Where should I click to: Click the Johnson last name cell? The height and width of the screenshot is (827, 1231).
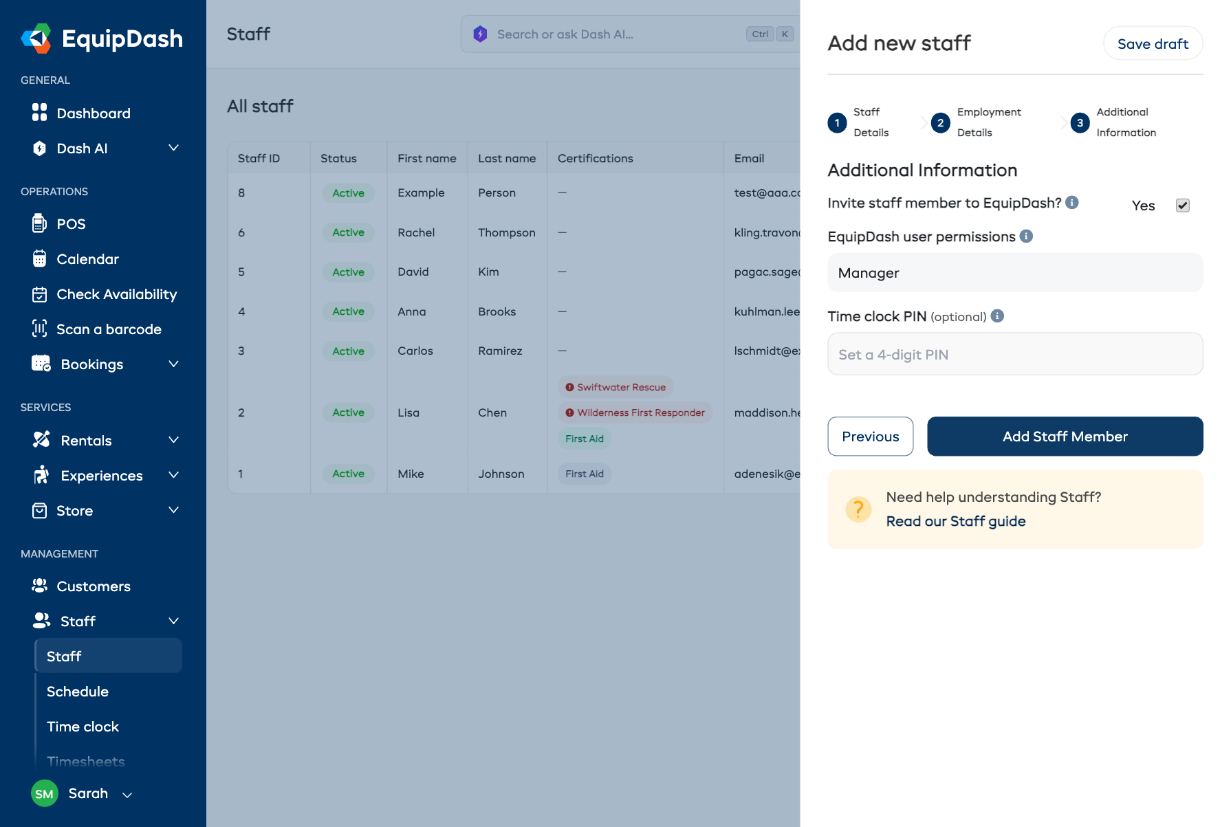point(501,474)
